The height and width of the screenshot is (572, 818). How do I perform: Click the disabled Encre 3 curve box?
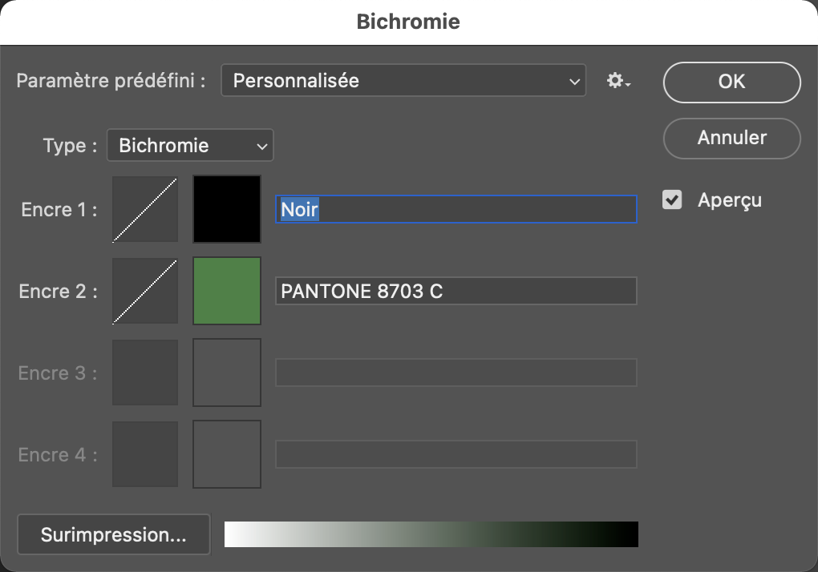point(145,373)
